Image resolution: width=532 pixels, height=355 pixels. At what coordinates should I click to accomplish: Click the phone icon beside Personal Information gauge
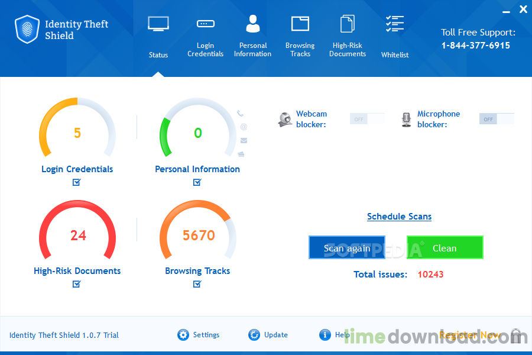pos(240,114)
